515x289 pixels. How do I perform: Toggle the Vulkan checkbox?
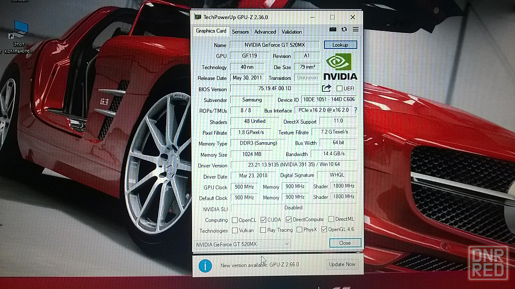[235, 231]
